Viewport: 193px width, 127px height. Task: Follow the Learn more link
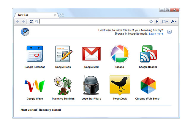156,34
